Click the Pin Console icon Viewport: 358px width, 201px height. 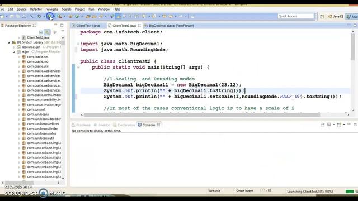tap(322, 125)
